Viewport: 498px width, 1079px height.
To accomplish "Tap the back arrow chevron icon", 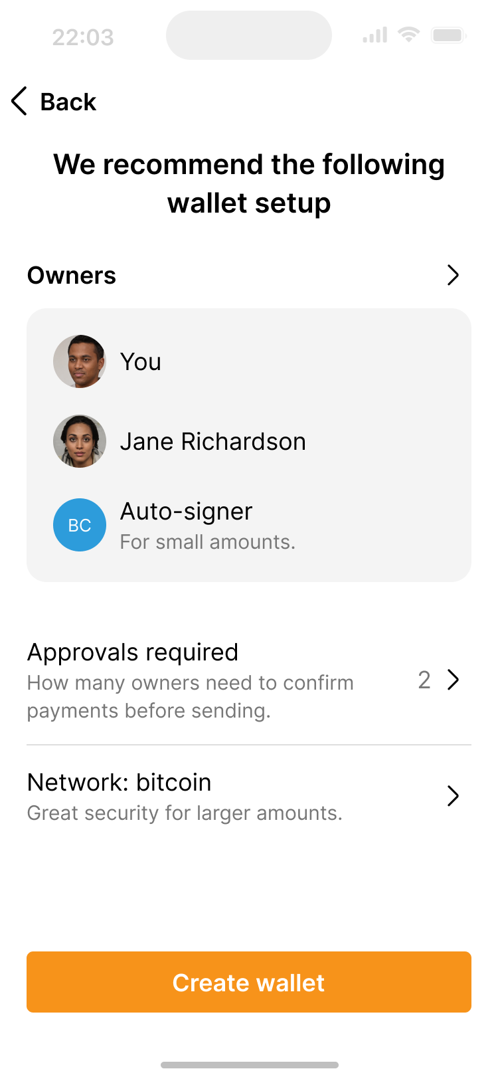I will click(x=19, y=102).
